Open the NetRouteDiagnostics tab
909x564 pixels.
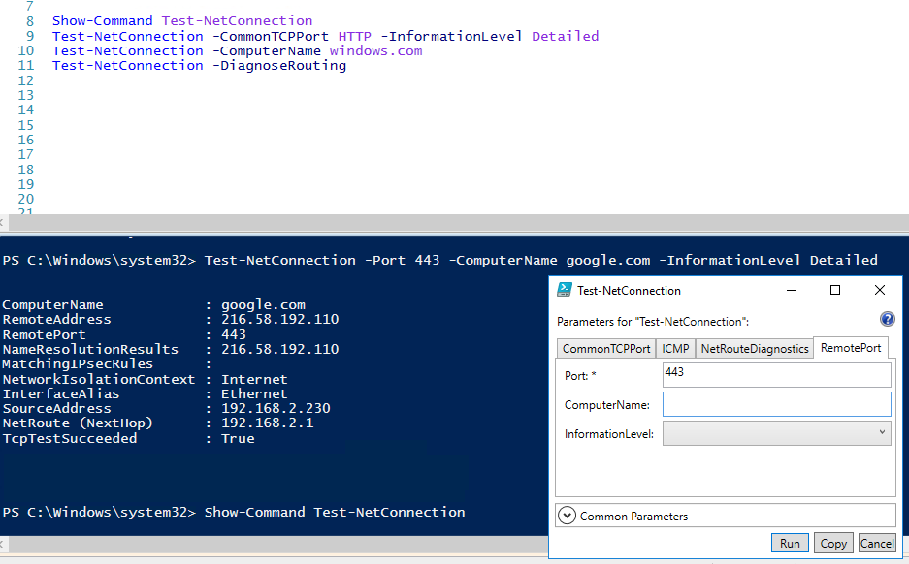point(754,349)
